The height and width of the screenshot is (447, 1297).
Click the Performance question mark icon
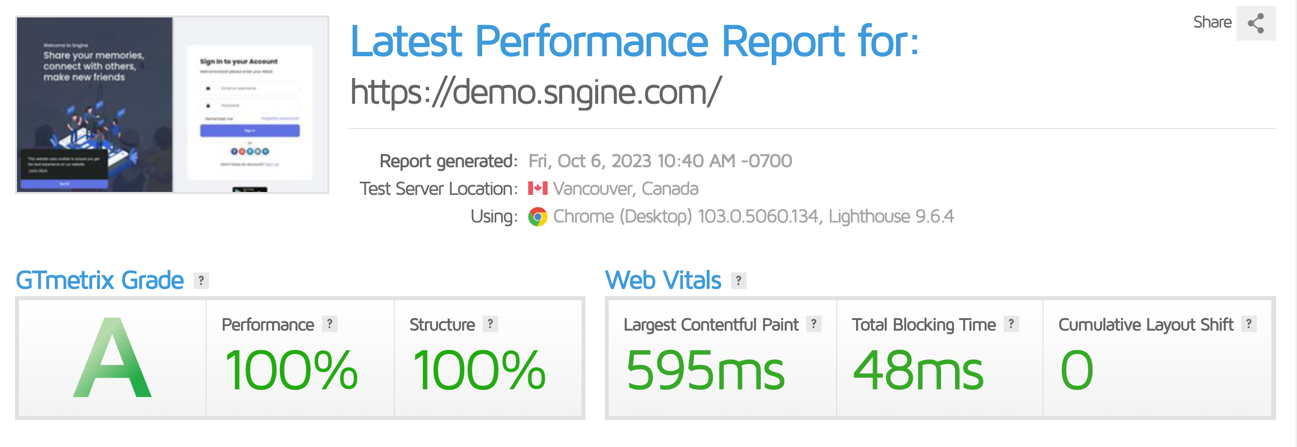[330, 324]
